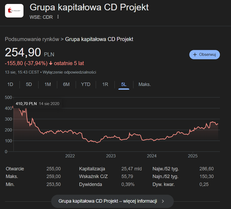Image resolution: width=231 pixels, height=209 pixels.
Task: Click the chevron arrow on więcej informacji
Action: tap(163, 201)
